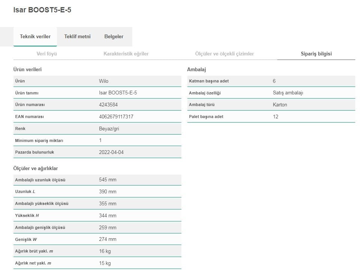362x272 pixels.
Task: Open the Teknik veriler tab
Action: click(x=35, y=36)
